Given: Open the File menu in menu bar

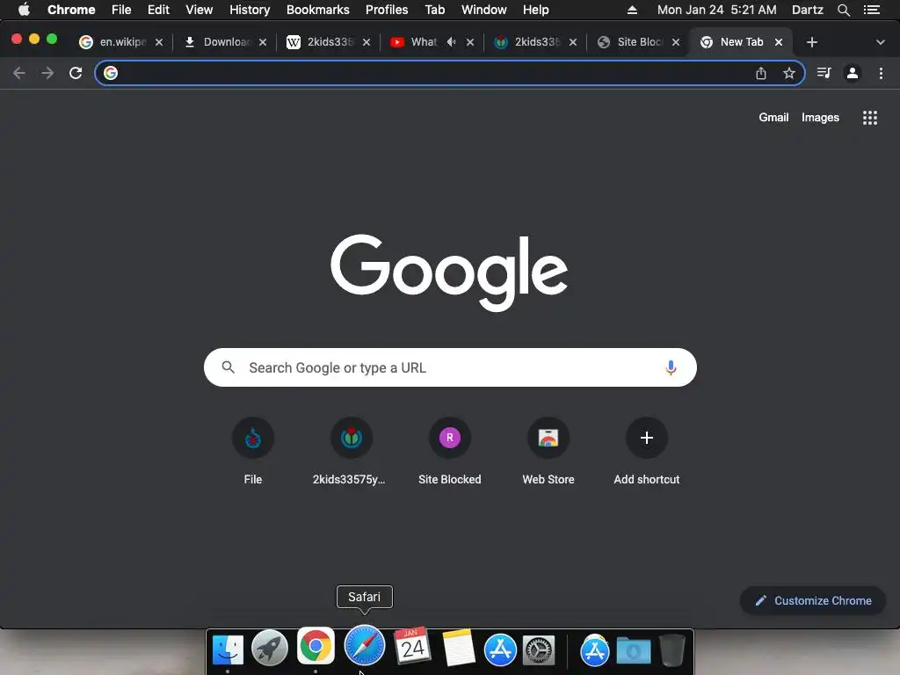Looking at the screenshot, I should (121, 10).
